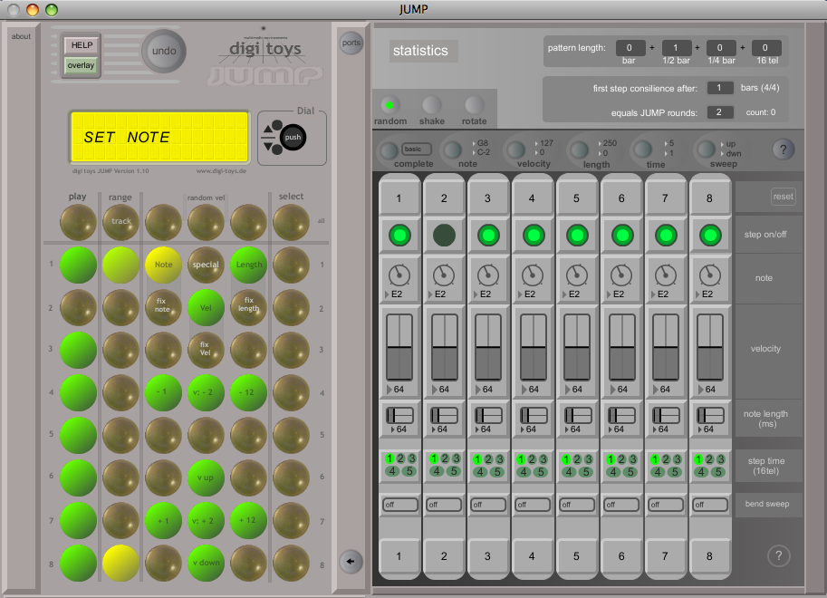The image size is (827, 598).
Task: Adjust velocity slider for step 4
Action: click(534, 347)
